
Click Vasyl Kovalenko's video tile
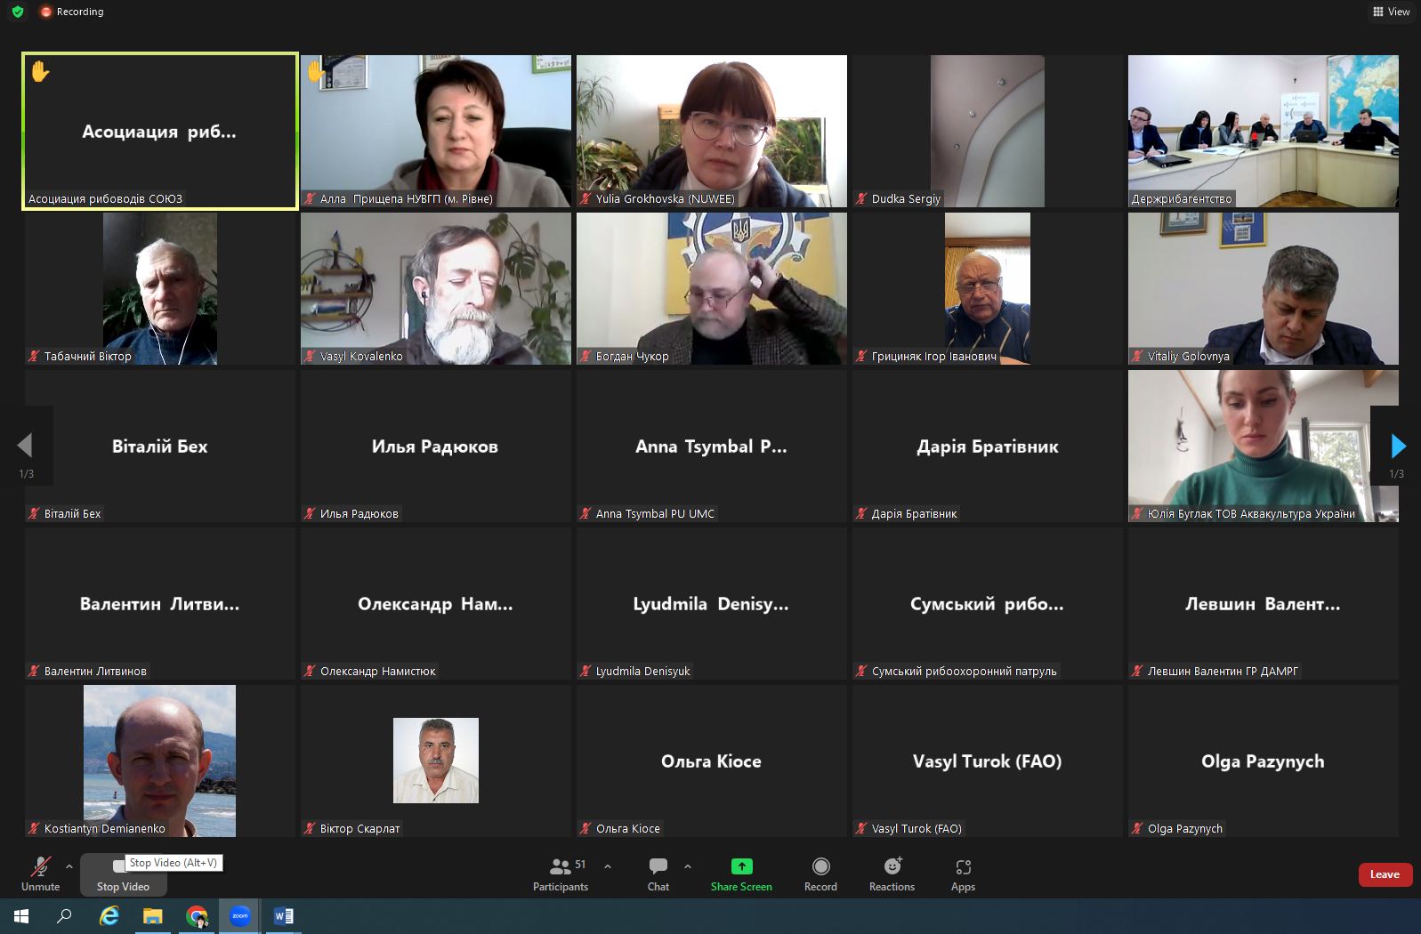click(435, 288)
